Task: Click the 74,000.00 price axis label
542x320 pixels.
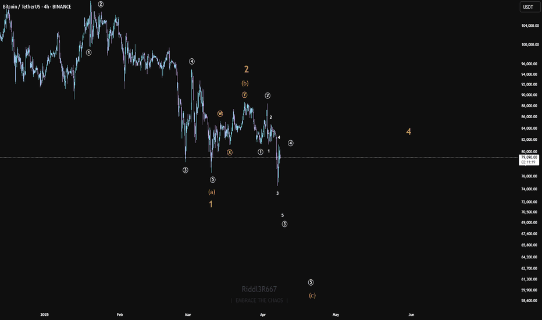Action: (530, 189)
